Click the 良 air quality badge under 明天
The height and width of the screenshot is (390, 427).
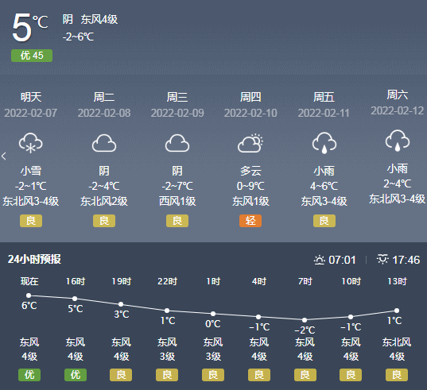pos(31,221)
